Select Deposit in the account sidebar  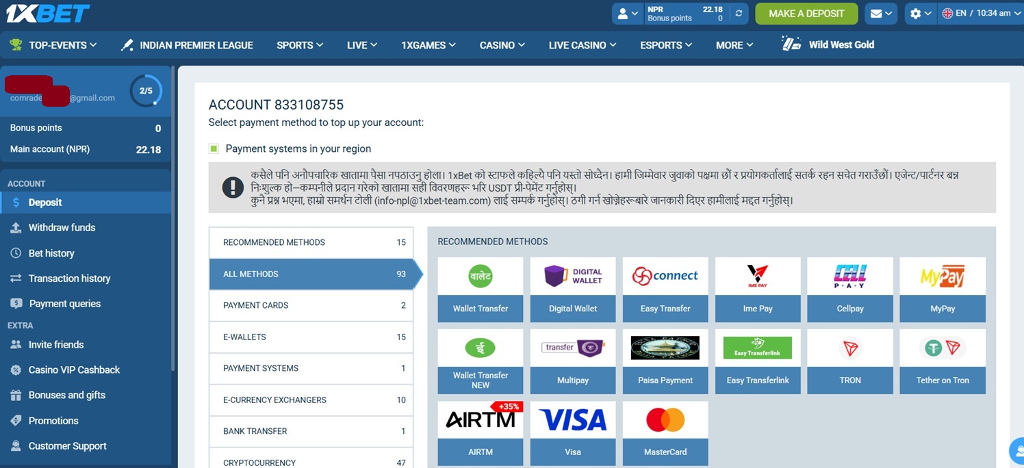(86, 203)
